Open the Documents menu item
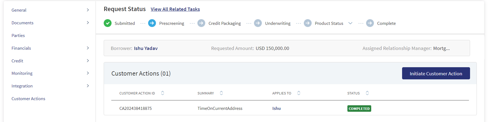Viewport: 489px width, 122px height. coord(22,23)
